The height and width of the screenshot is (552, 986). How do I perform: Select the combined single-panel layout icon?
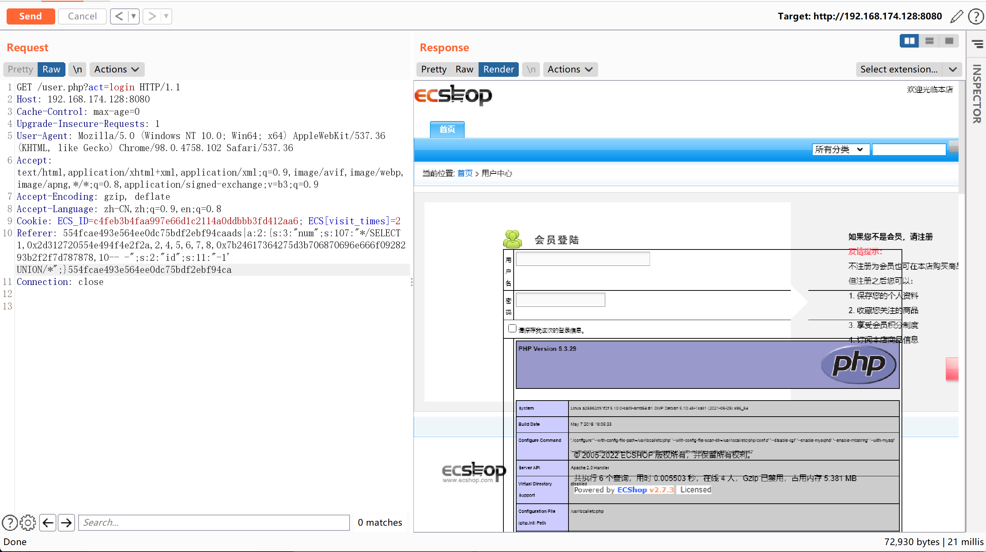point(949,41)
